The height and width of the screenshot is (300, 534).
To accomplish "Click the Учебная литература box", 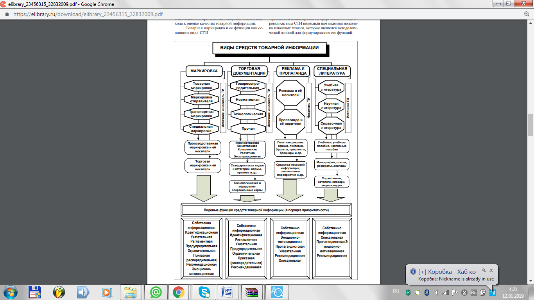I will (x=332, y=87).
